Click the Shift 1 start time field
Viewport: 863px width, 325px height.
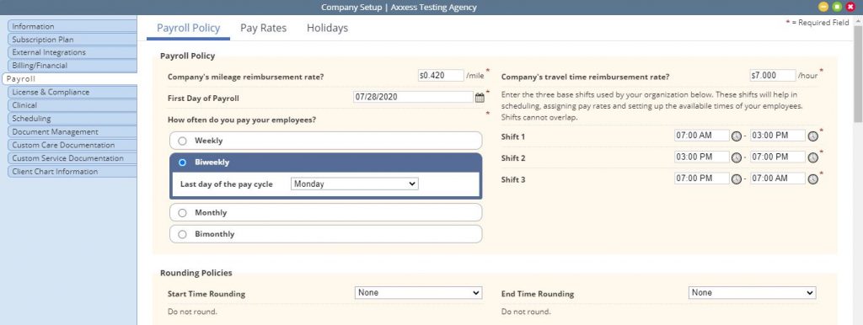point(702,136)
